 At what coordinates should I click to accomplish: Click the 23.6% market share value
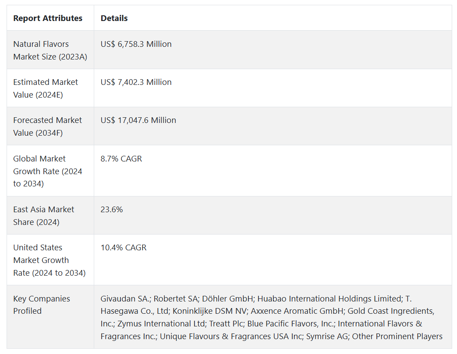click(112, 210)
